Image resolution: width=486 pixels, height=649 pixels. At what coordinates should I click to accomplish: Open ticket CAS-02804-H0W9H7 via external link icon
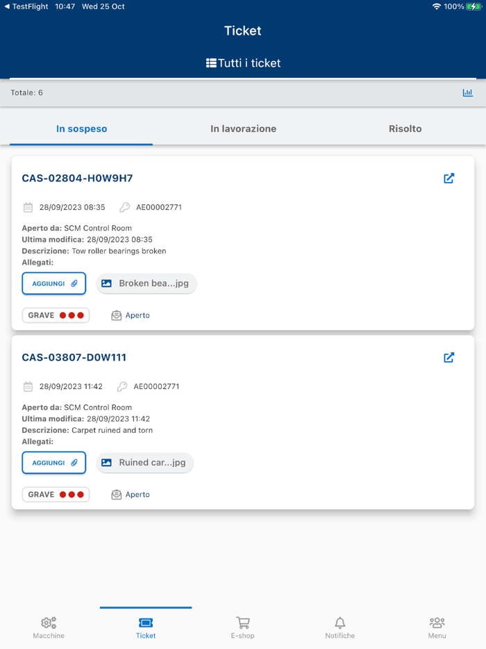(x=449, y=178)
